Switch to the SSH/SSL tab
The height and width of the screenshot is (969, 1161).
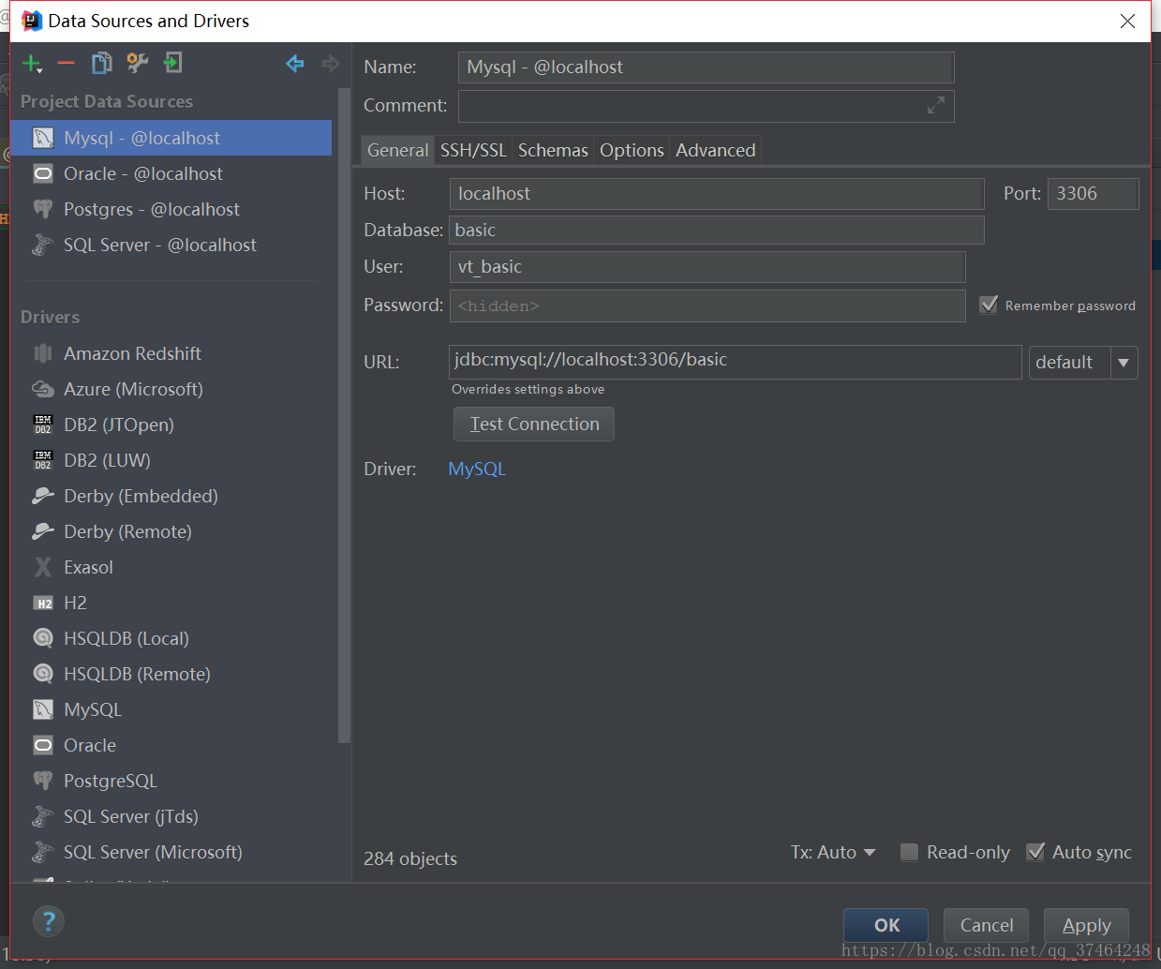click(x=473, y=150)
